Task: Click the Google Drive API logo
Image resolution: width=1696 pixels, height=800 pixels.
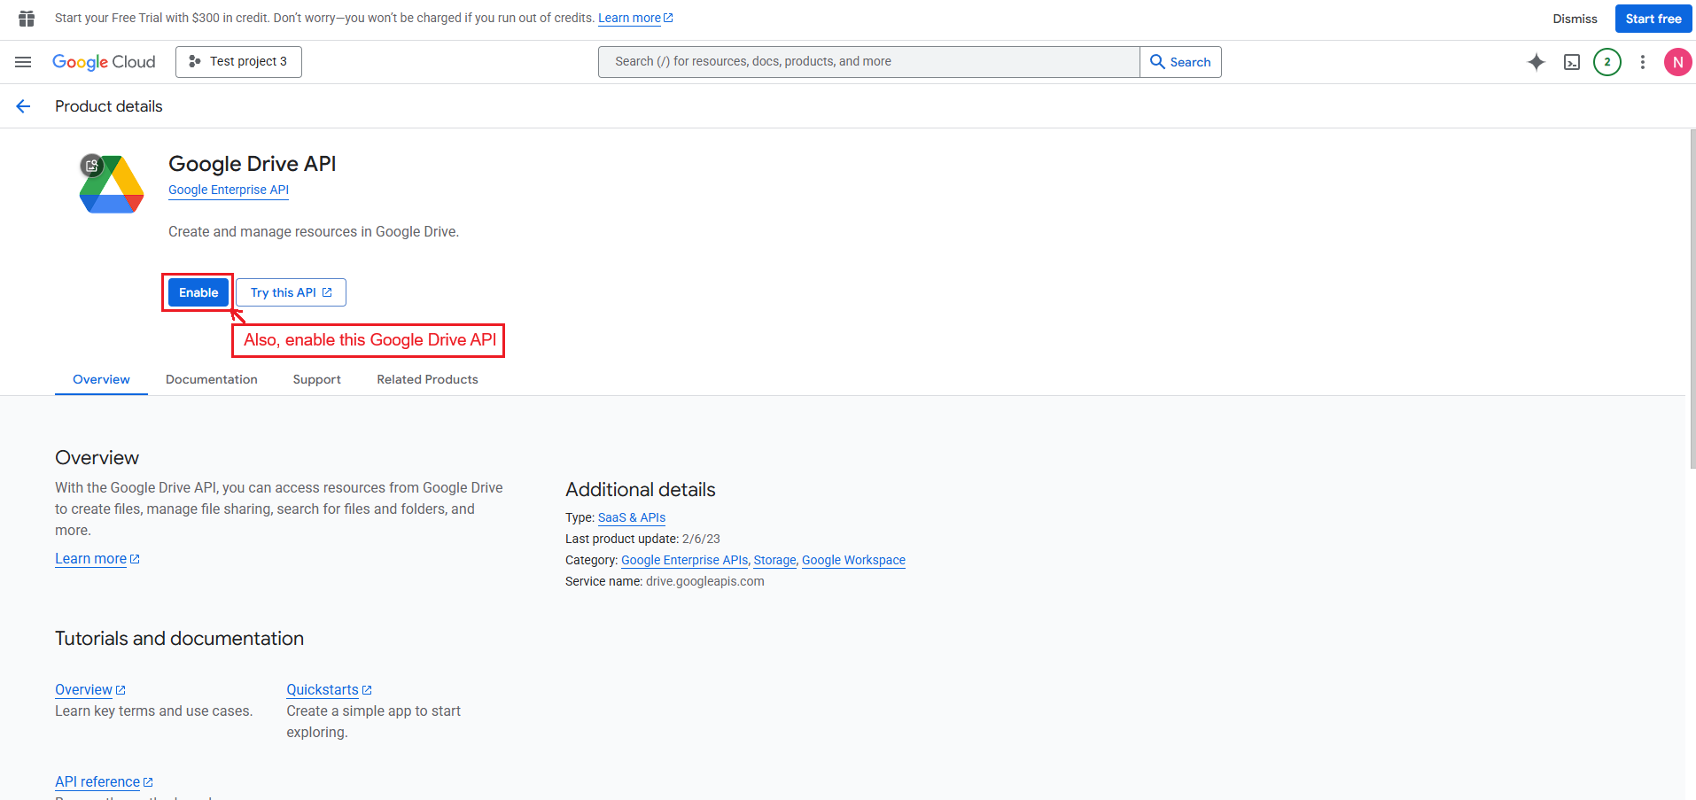Action: 112,184
